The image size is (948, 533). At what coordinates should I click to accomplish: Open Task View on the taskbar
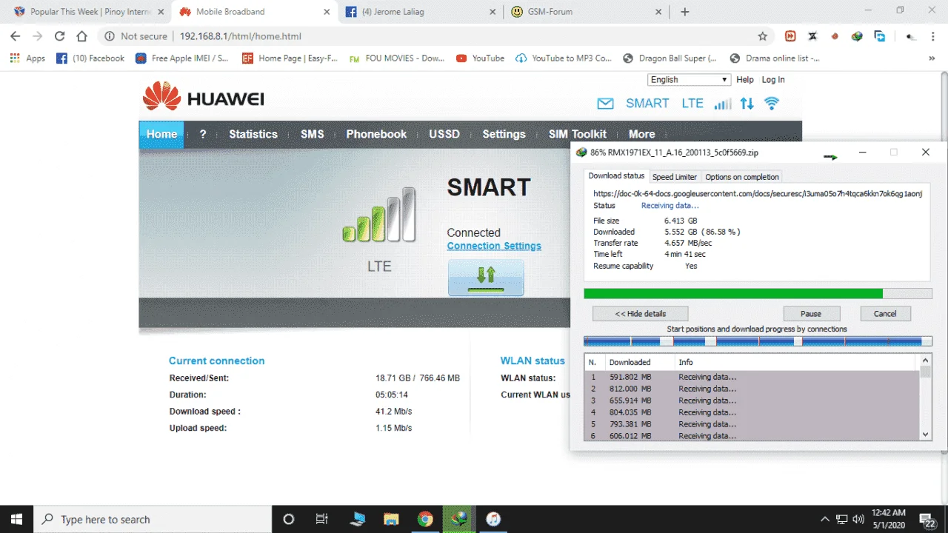[322, 519]
